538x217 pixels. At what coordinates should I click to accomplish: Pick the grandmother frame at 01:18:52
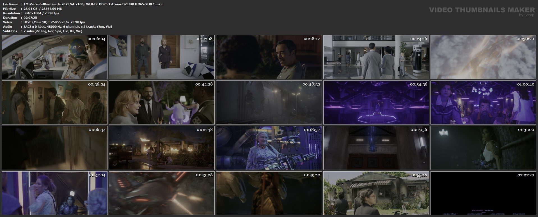269,148
